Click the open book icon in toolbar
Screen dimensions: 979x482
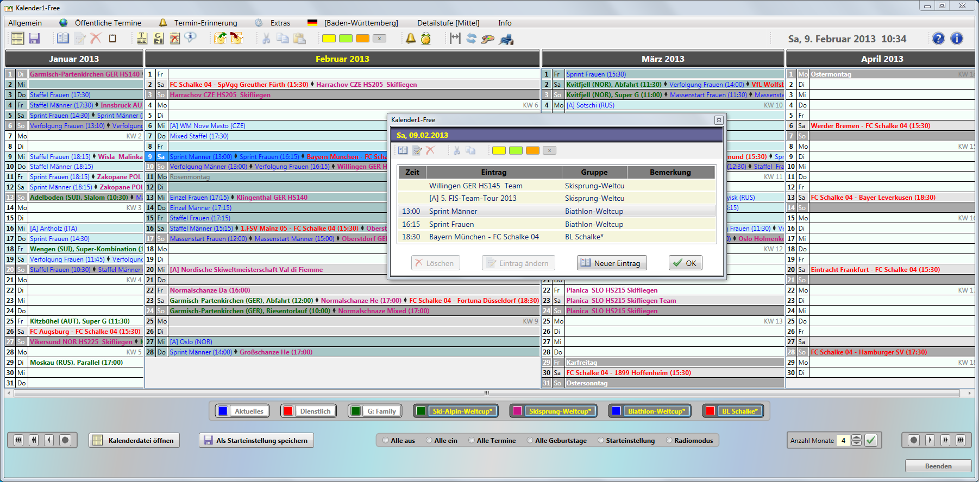click(63, 39)
